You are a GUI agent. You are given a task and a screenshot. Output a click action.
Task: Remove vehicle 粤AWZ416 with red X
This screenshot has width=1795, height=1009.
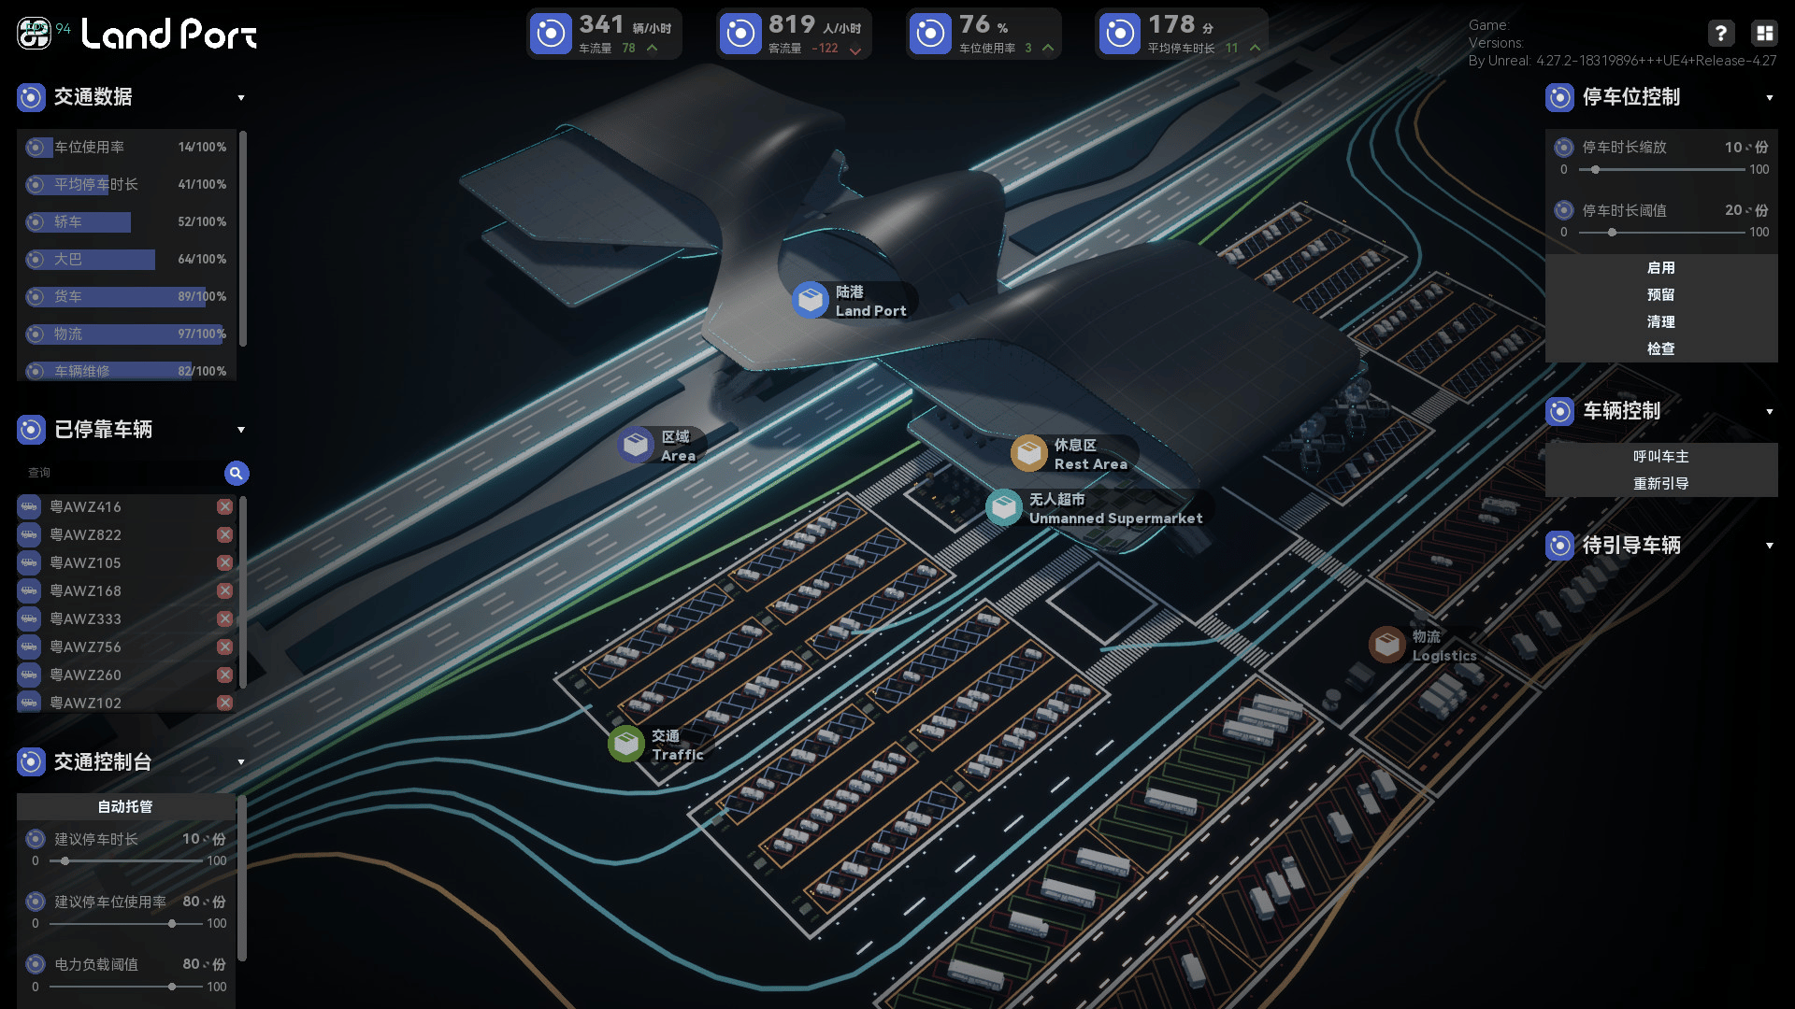(x=224, y=506)
